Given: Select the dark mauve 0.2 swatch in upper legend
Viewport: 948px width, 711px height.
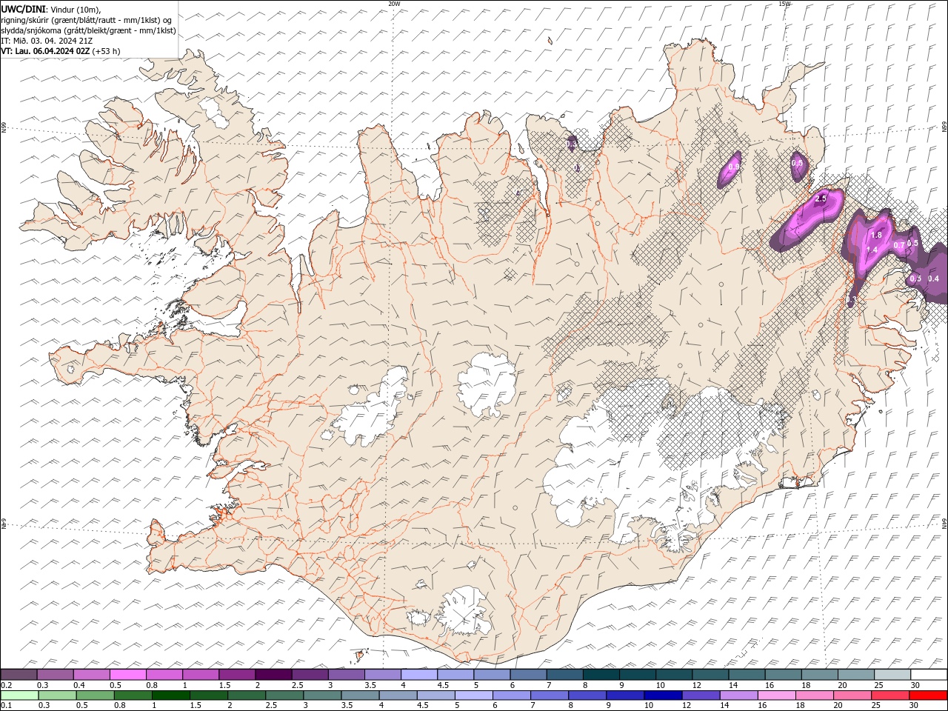Looking at the screenshot, I should (19, 675).
